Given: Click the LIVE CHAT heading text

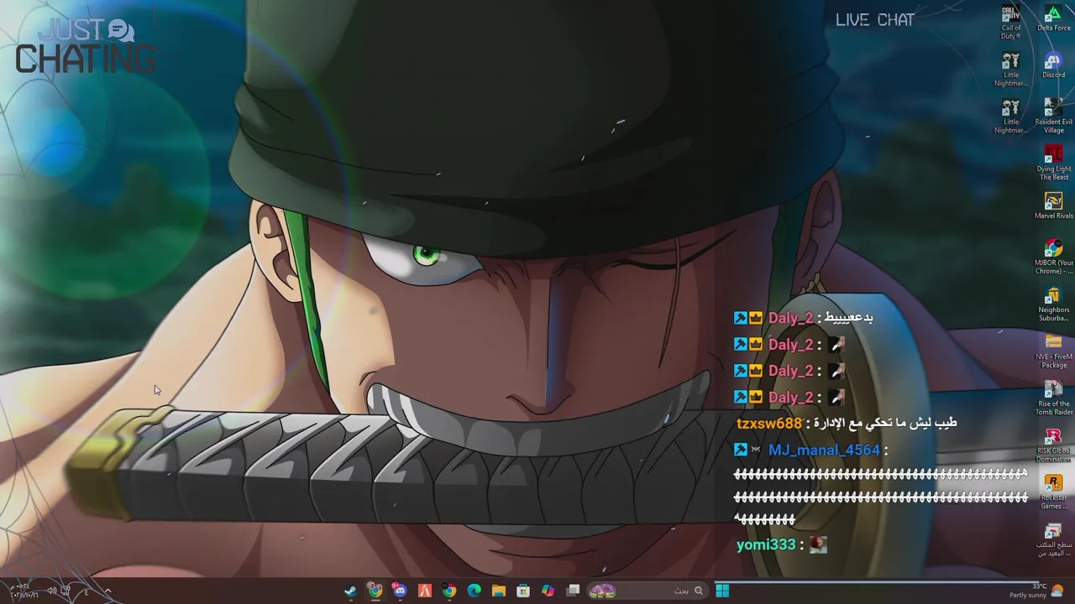Looking at the screenshot, I should pos(874,20).
